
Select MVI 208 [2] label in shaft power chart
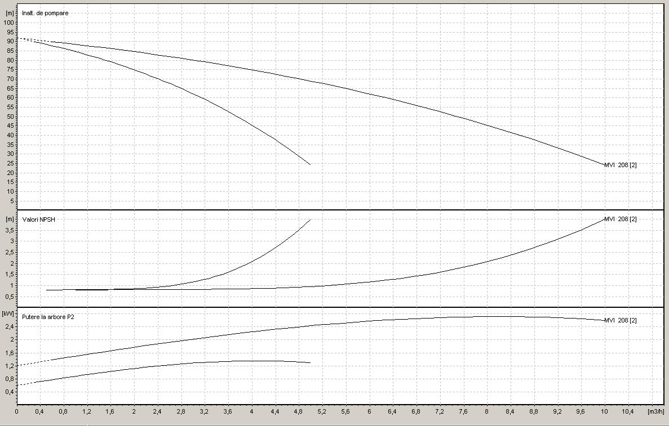coord(620,320)
